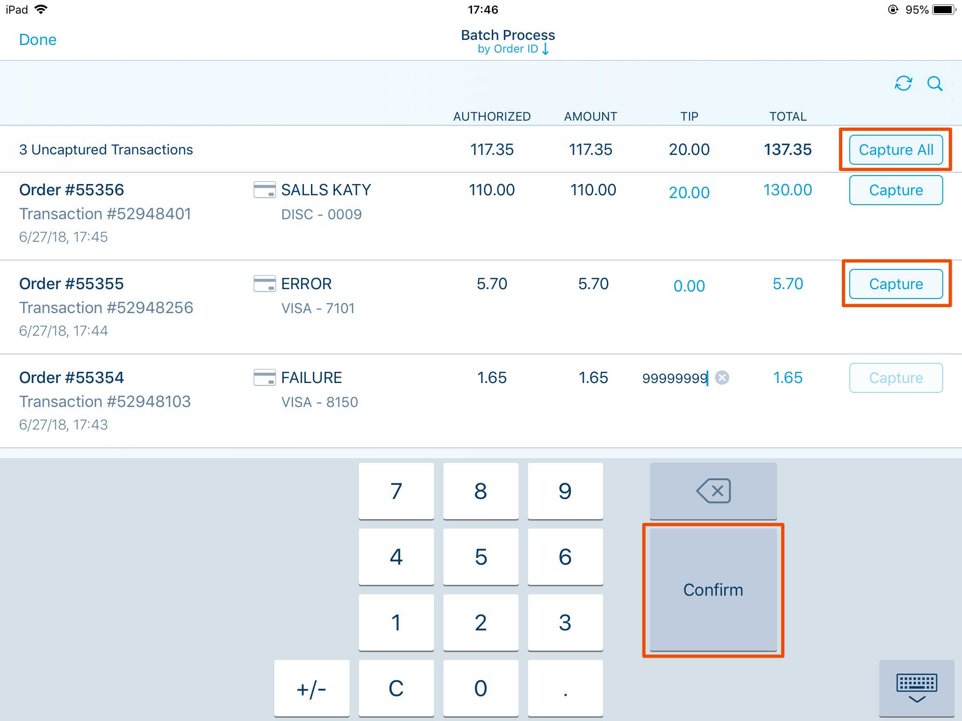Tap card icon next to SALLS KATY
Image resolution: width=962 pixels, height=721 pixels.
point(264,190)
